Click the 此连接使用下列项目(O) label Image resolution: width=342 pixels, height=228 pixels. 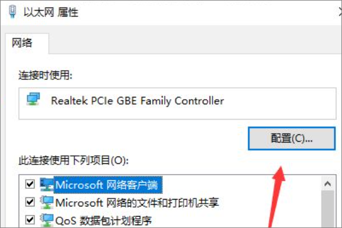click(x=73, y=161)
